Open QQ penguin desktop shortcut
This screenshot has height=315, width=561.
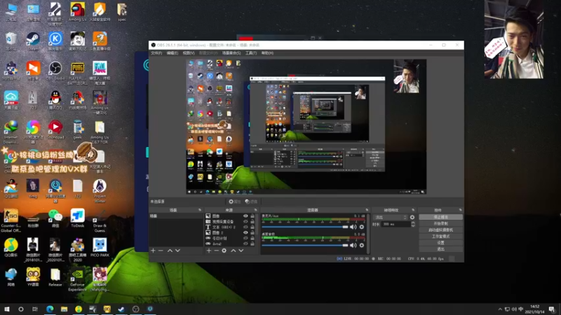[x=55, y=100]
